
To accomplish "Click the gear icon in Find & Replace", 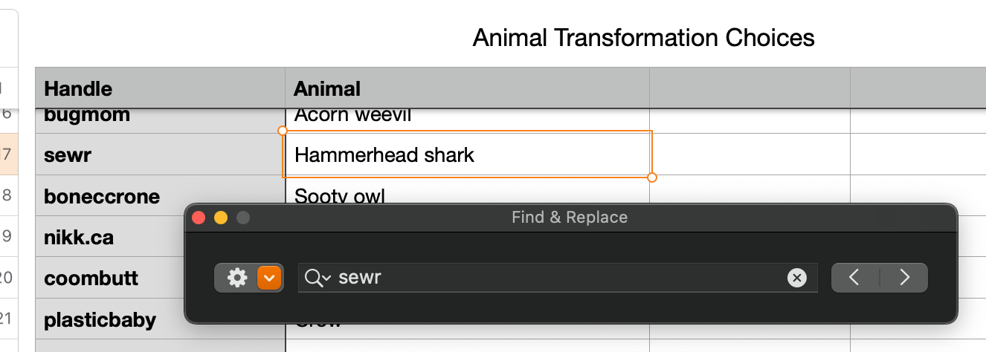I will [x=237, y=278].
